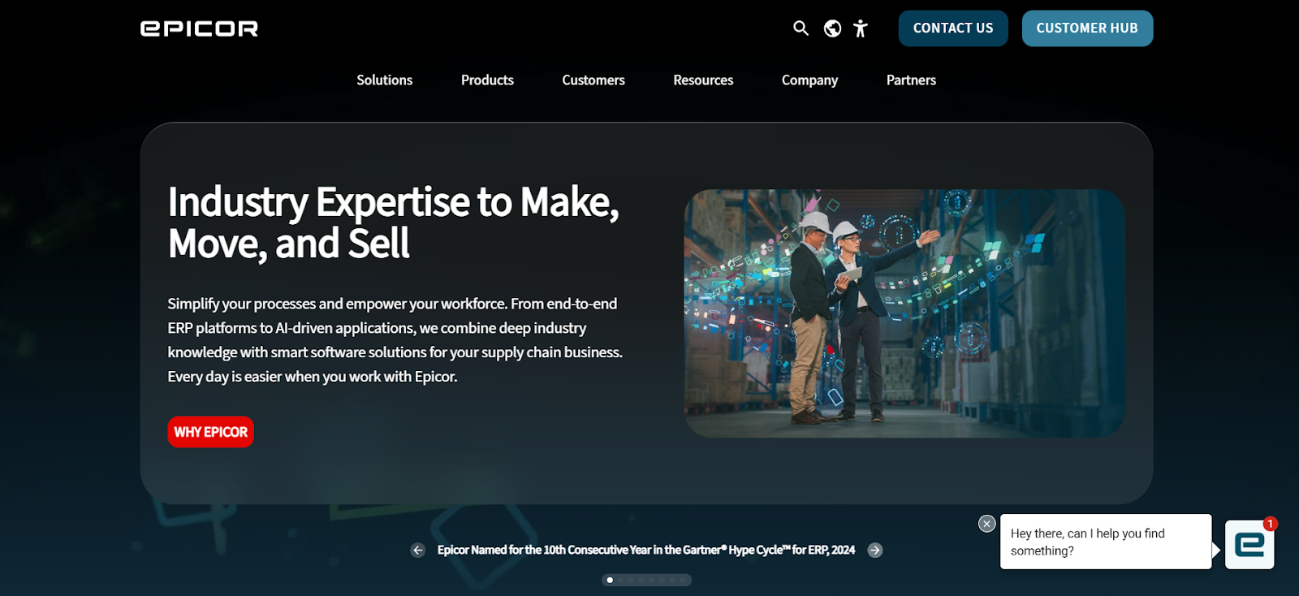
Task: Click the 'Hey there, can I help' chat bubble
Action: point(1106,542)
